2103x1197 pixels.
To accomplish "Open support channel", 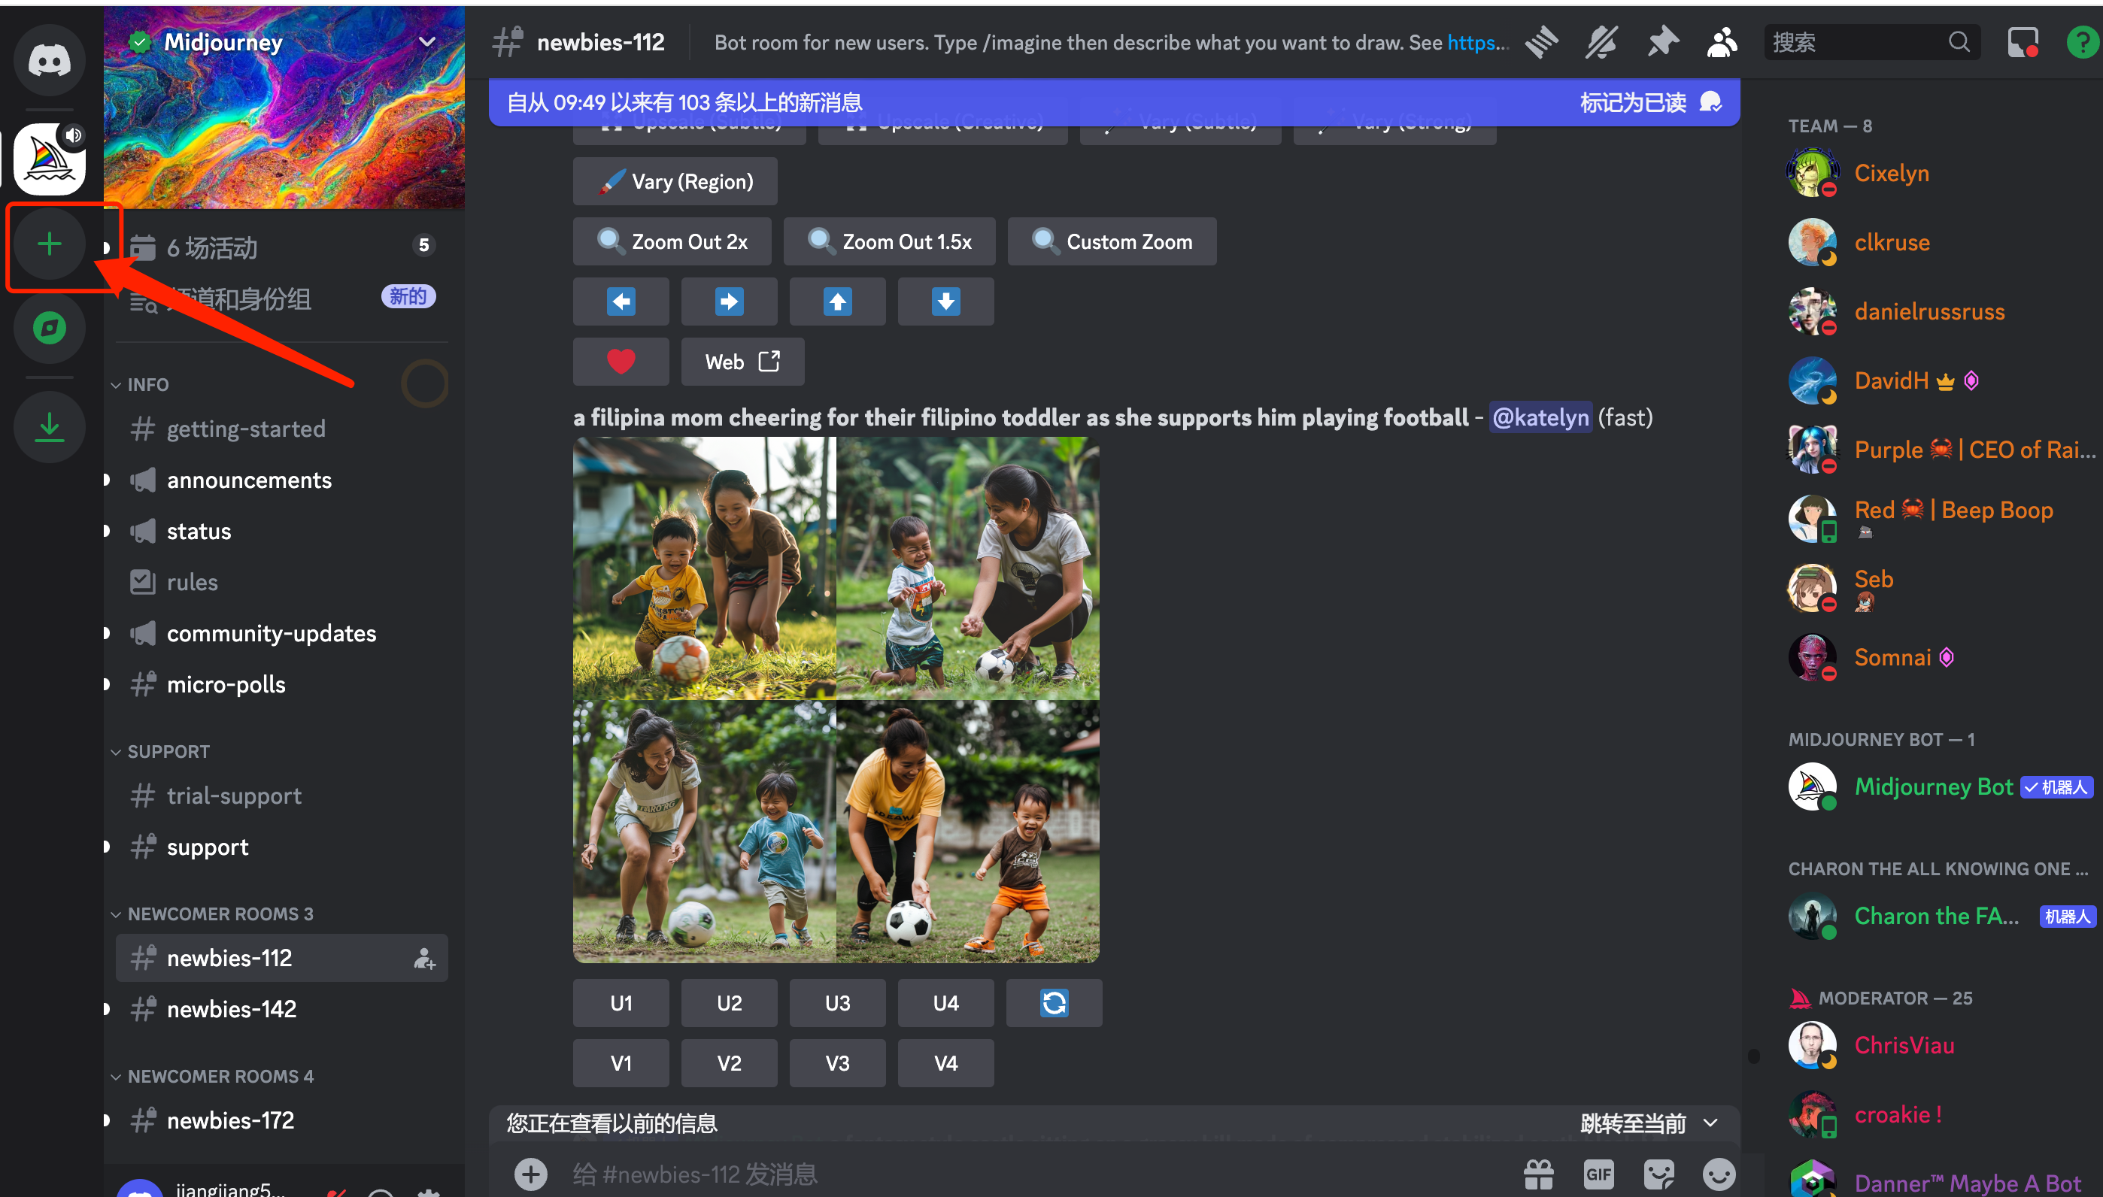I will point(281,847).
